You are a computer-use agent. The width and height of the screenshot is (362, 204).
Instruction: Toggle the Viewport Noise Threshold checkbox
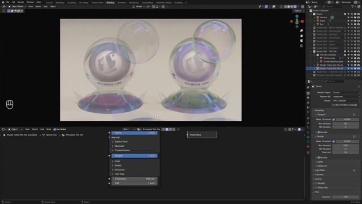click(333, 120)
